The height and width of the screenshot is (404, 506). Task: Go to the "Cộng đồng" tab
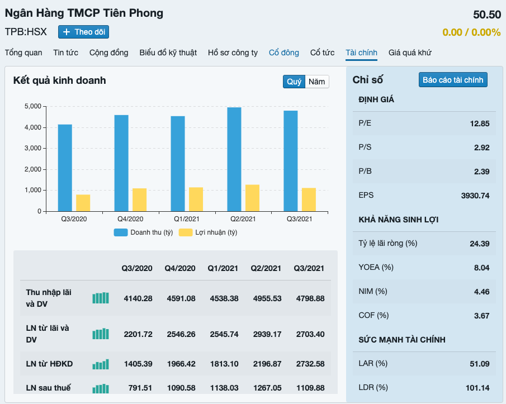[x=110, y=53]
